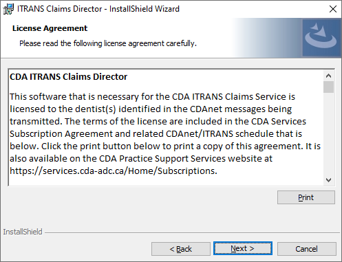Click 'CDA Practice Support Services' in the license text

[162, 158]
